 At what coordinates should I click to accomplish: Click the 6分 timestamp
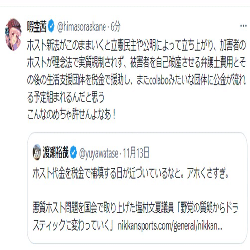click(x=116, y=27)
